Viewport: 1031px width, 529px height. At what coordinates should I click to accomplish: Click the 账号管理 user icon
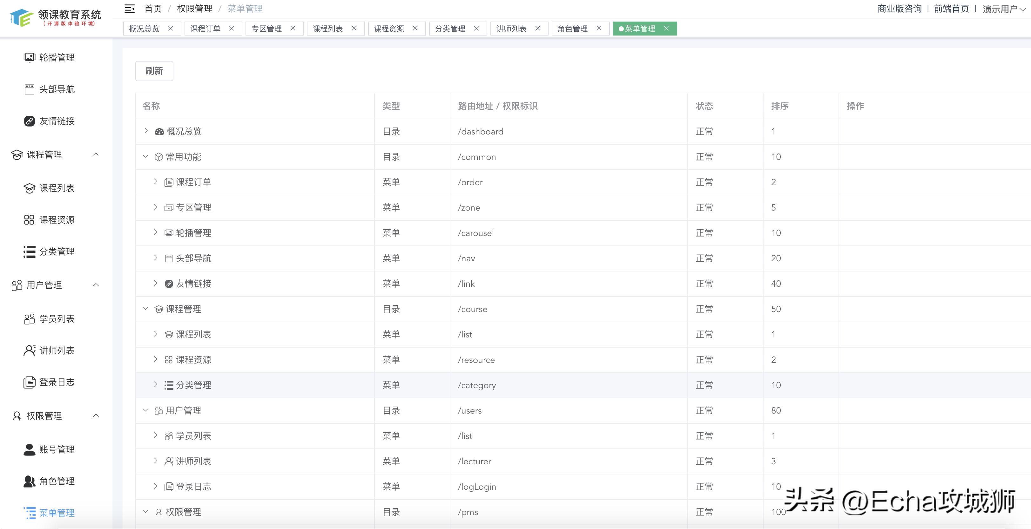pyautogui.click(x=29, y=449)
